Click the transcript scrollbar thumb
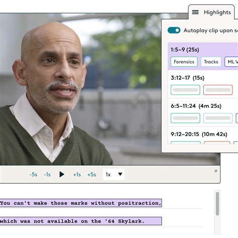 [217, 204]
